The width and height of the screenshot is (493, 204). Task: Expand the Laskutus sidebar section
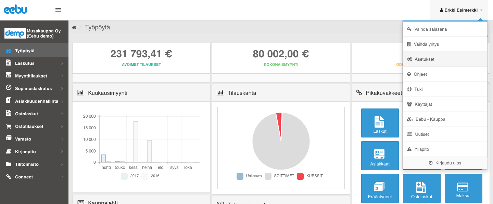coord(34,63)
